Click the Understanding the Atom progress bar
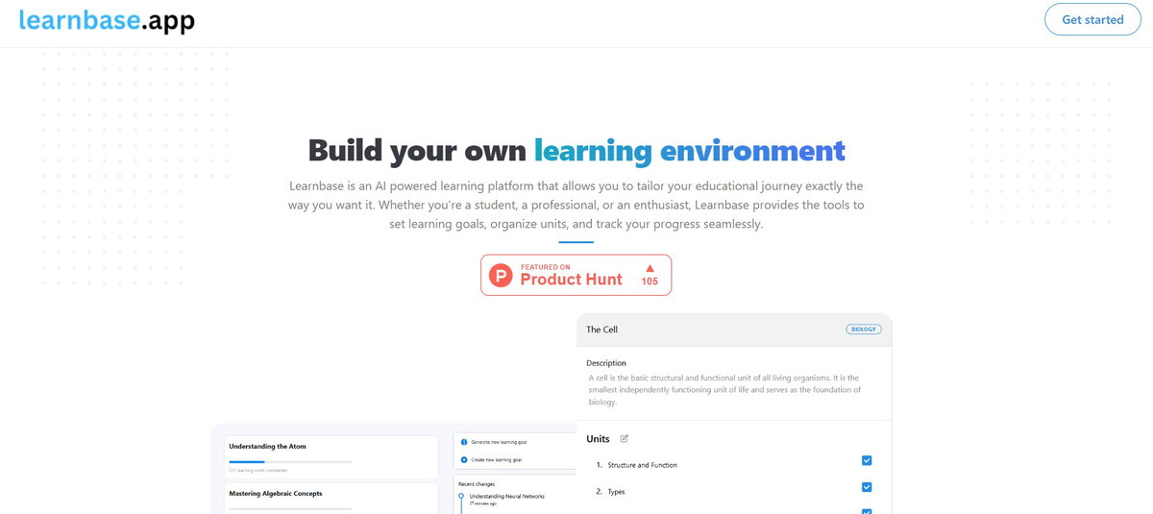The height and width of the screenshot is (514, 1153). 290,462
